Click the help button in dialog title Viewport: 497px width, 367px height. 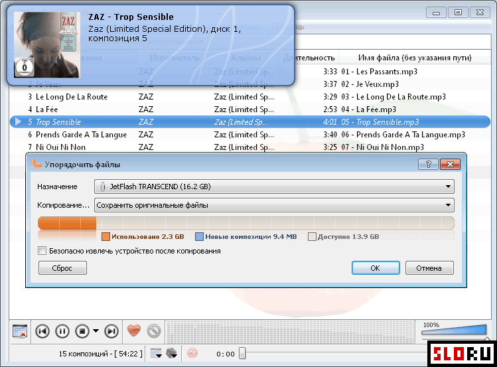(428, 164)
